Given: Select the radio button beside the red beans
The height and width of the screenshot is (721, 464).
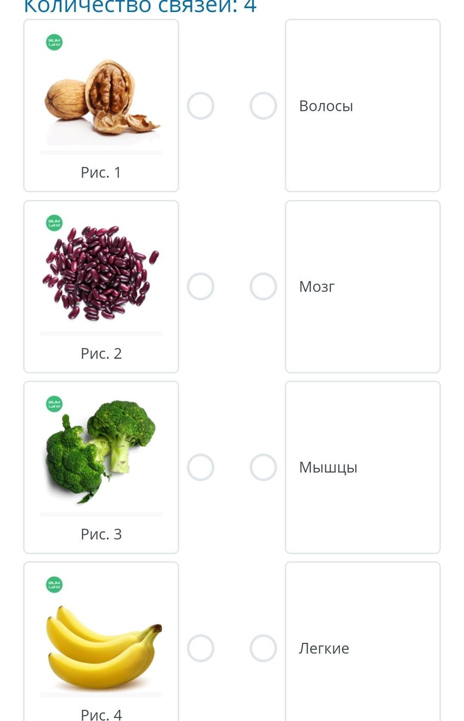Looking at the screenshot, I should click(x=201, y=286).
